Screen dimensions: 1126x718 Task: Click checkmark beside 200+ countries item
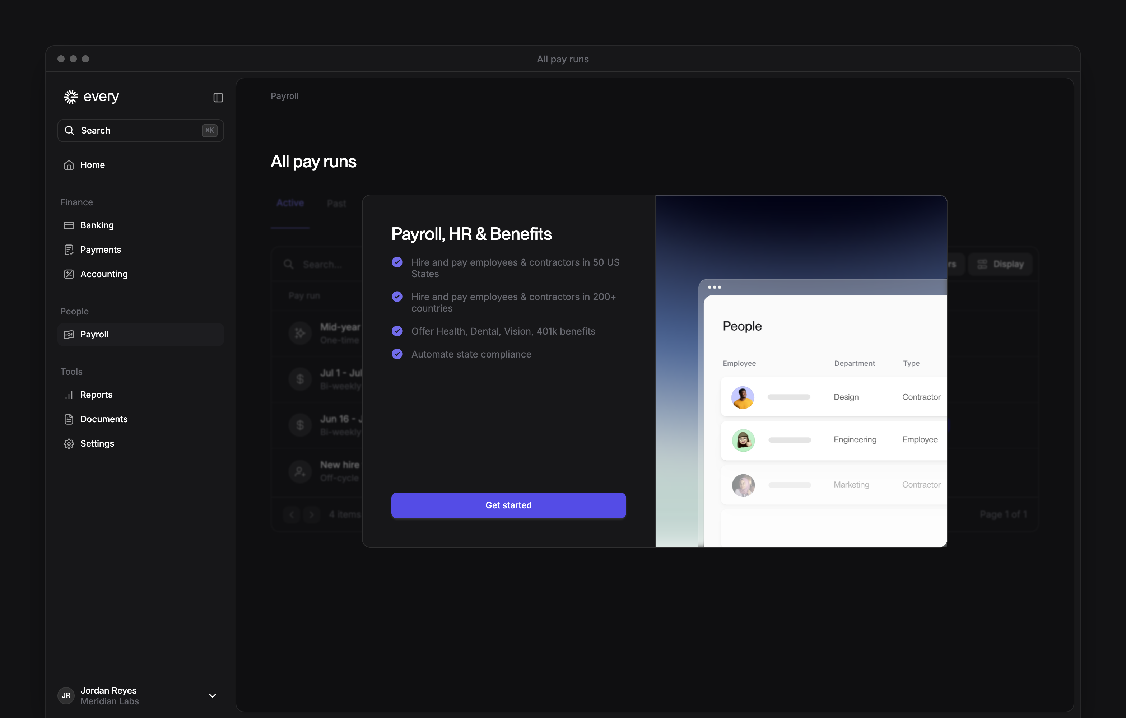(x=397, y=297)
